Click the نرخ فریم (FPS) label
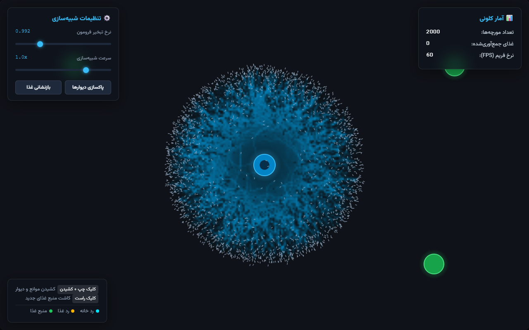This screenshot has width=529, height=330. (496, 55)
